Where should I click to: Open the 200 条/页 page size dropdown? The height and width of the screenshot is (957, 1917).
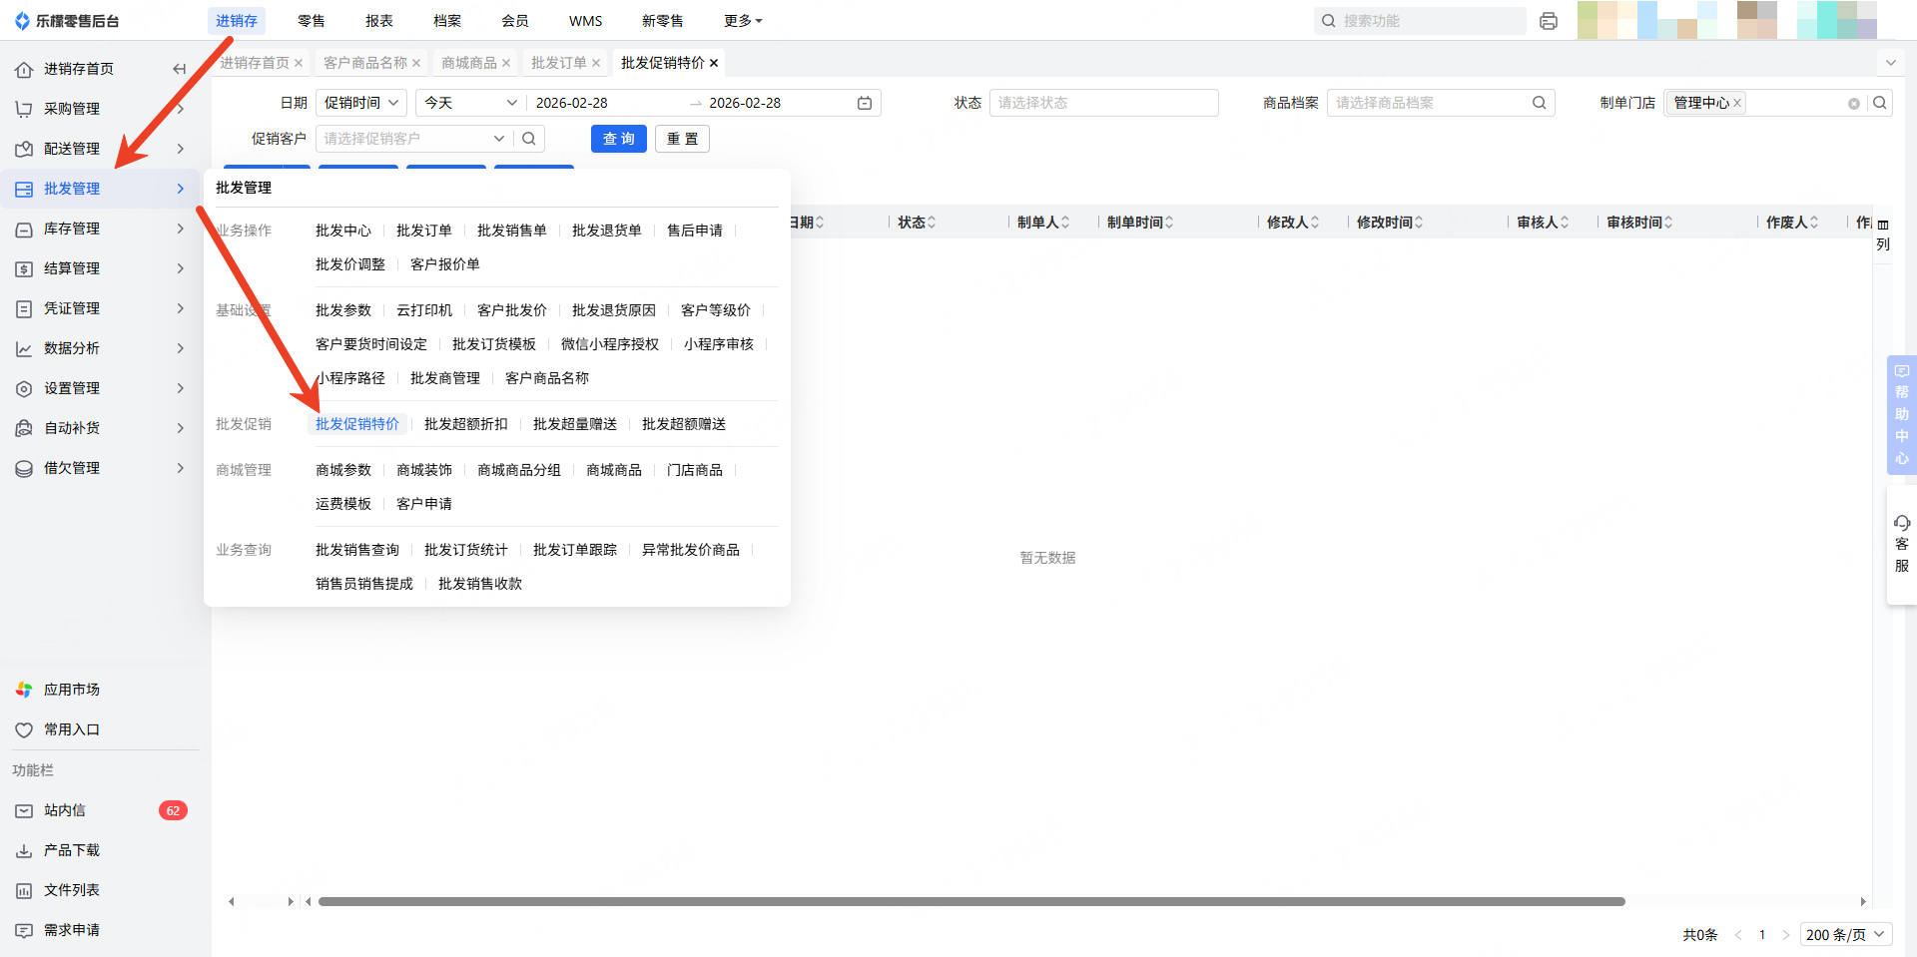click(x=1845, y=934)
